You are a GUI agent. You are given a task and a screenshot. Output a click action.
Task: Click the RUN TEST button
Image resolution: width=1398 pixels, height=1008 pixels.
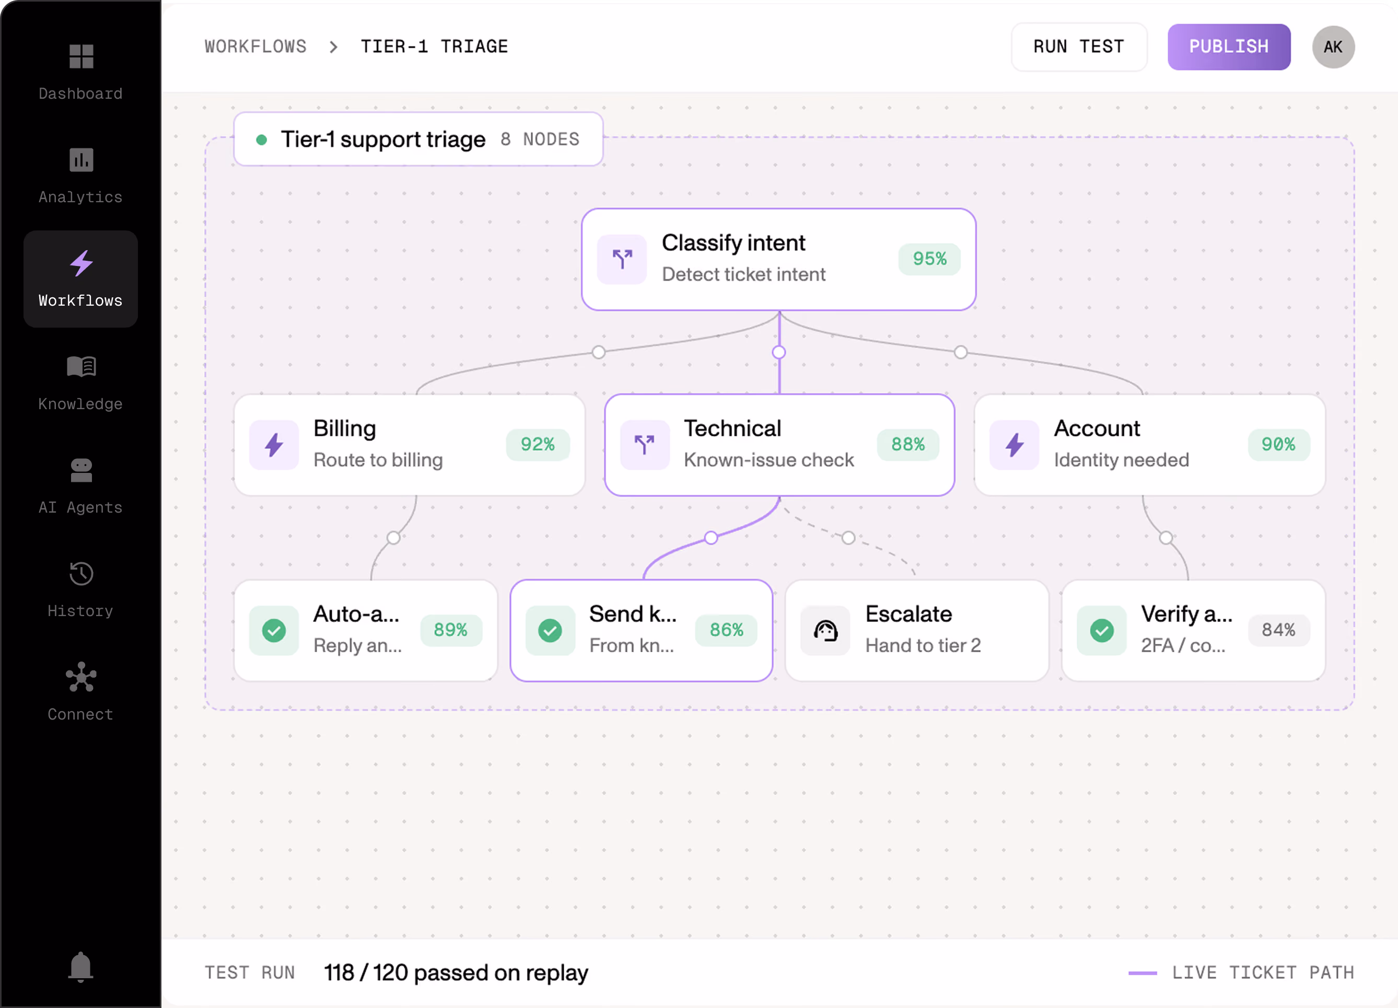point(1079,47)
